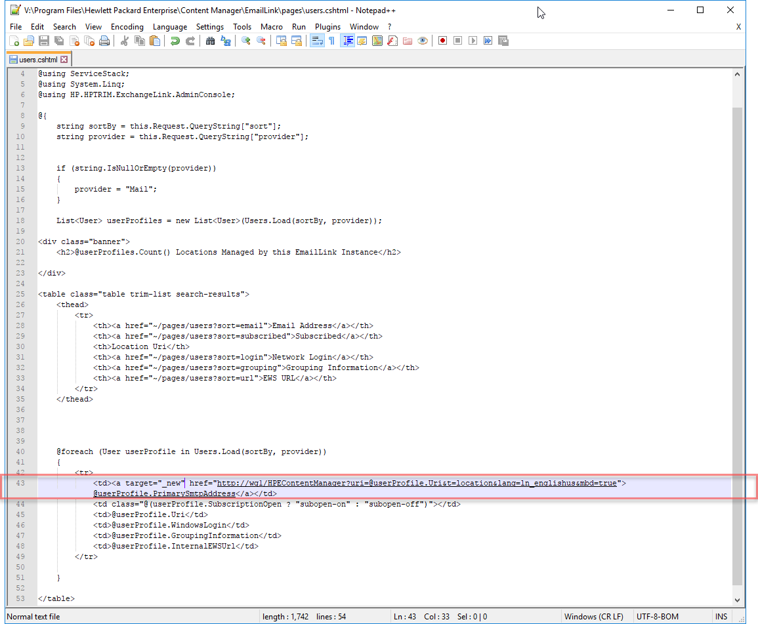Open the View menu
758x624 pixels.
(93, 27)
